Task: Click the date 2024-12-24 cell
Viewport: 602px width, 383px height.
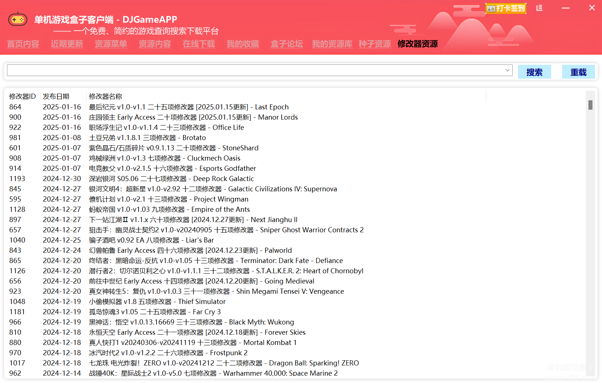Action: [x=62, y=250]
